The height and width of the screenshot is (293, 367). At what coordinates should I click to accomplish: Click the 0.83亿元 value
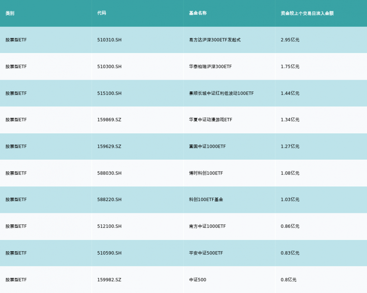(290, 253)
